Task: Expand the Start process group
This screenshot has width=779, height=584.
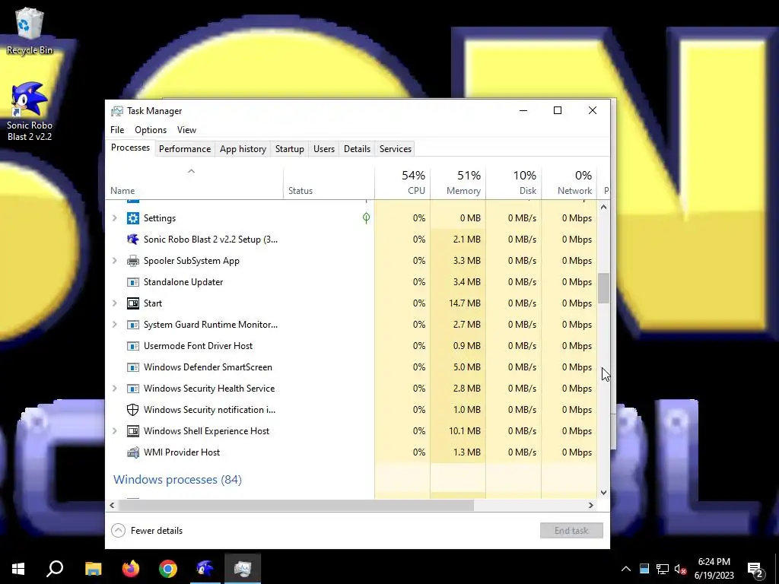Action: click(x=115, y=303)
